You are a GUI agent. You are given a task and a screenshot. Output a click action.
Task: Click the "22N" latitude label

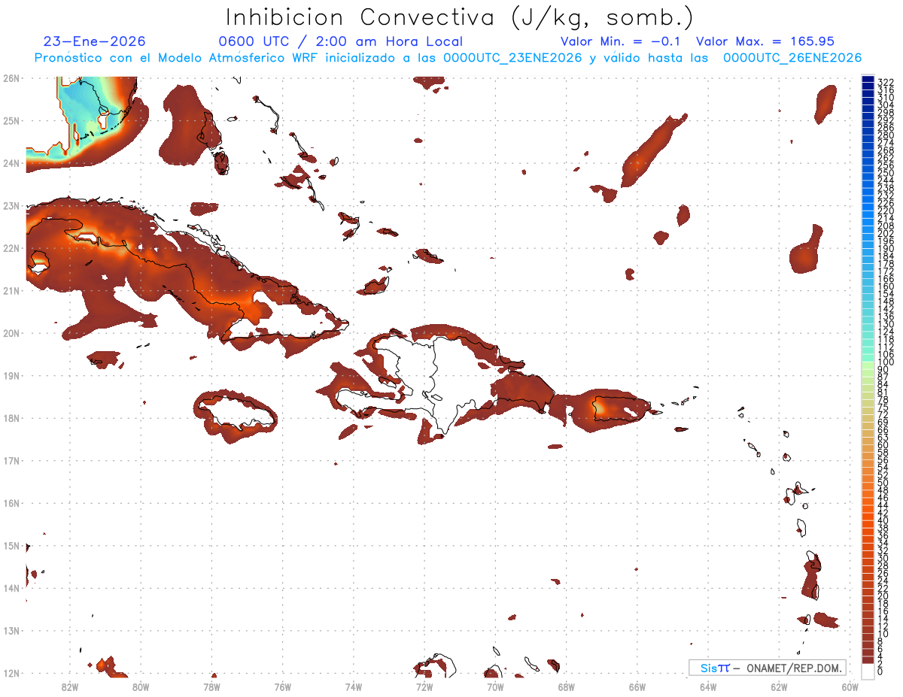tap(11, 248)
